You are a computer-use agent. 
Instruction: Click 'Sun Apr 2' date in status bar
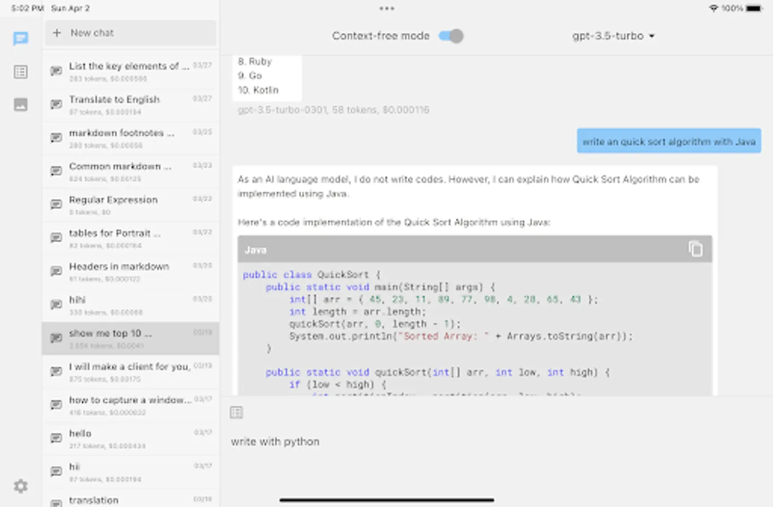click(70, 8)
